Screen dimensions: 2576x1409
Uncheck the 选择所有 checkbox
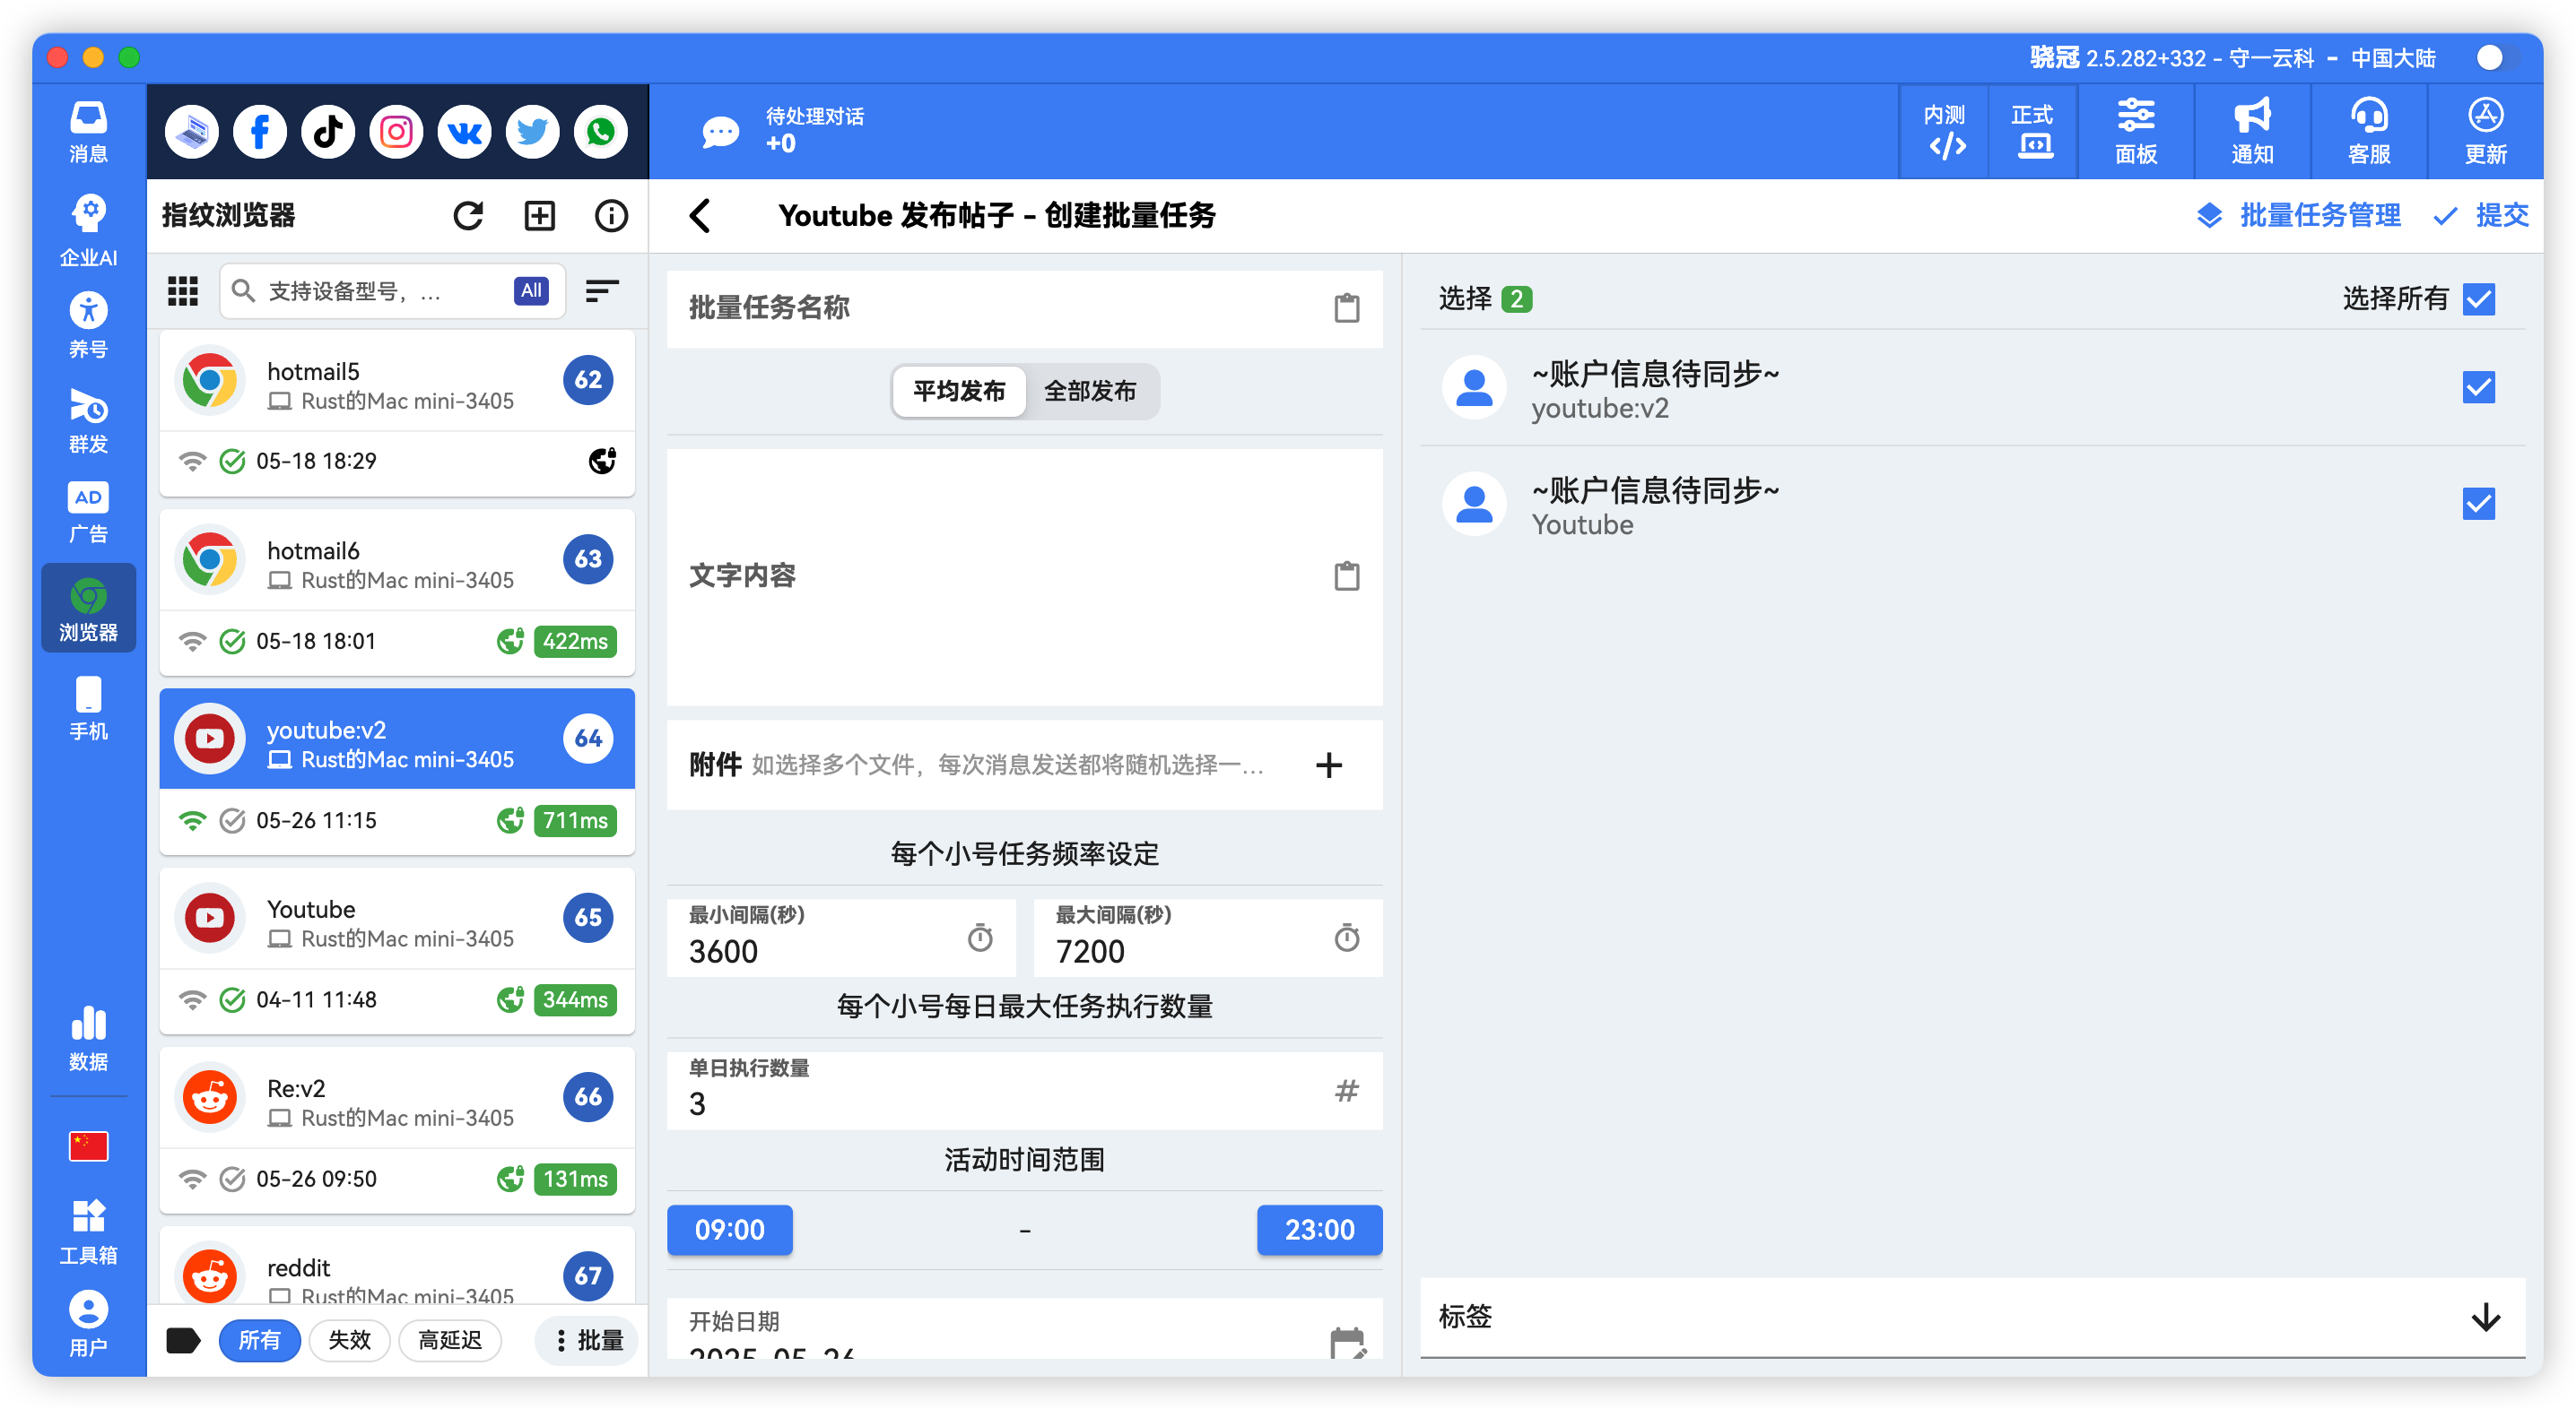(x=2479, y=298)
